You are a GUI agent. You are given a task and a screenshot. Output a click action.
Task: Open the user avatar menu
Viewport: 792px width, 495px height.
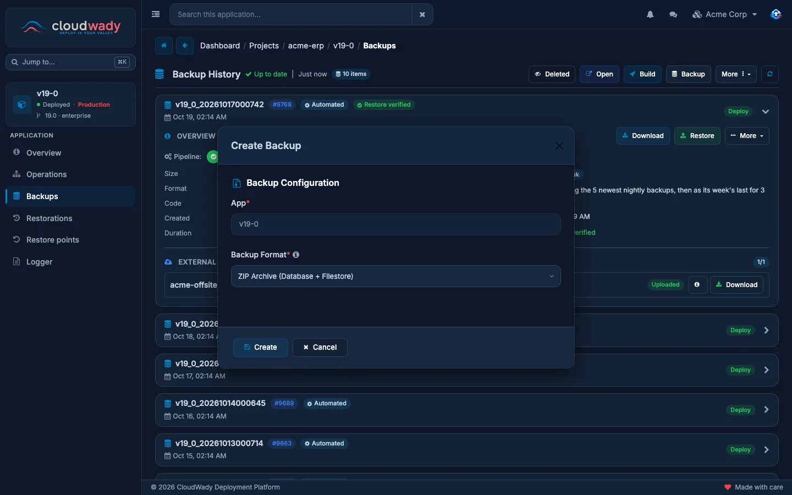(x=776, y=14)
